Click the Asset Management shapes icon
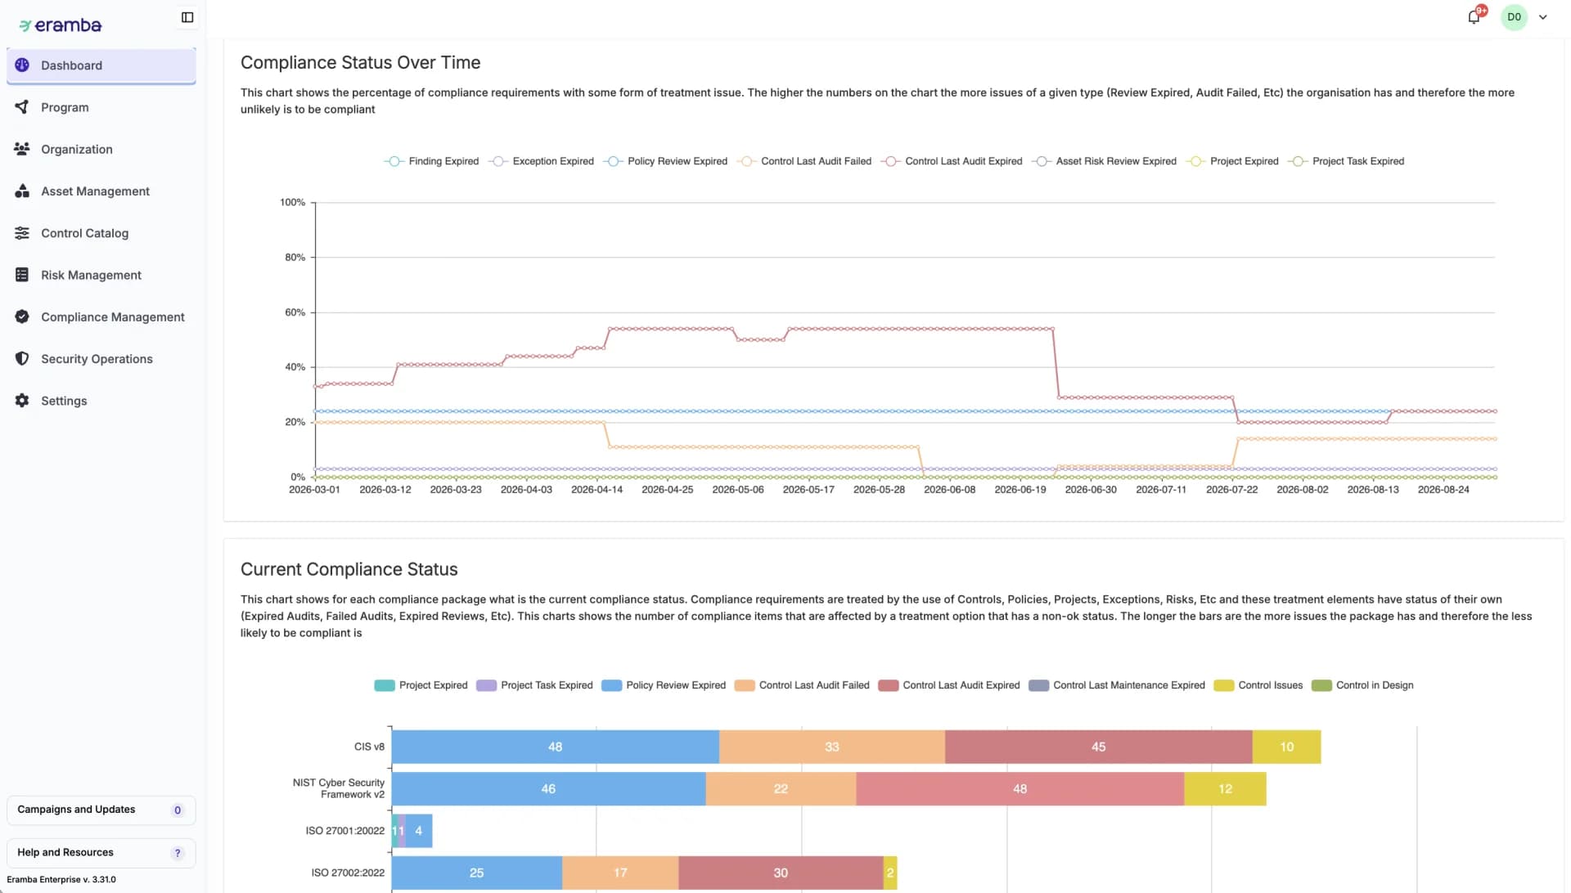1571x893 pixels. point(22,191)
